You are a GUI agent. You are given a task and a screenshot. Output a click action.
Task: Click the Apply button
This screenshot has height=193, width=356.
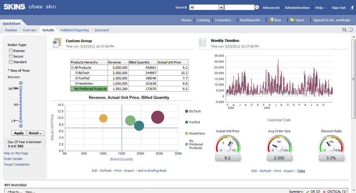(x=19, y=133)
